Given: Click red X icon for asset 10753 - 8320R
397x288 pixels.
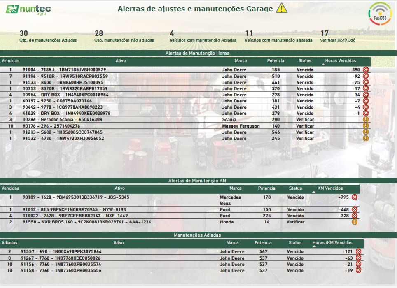Looking at the screenshot, I should pos(366,88).
